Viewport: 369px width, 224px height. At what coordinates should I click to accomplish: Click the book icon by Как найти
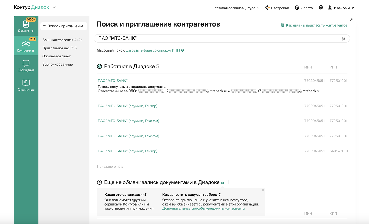[283, 25]
